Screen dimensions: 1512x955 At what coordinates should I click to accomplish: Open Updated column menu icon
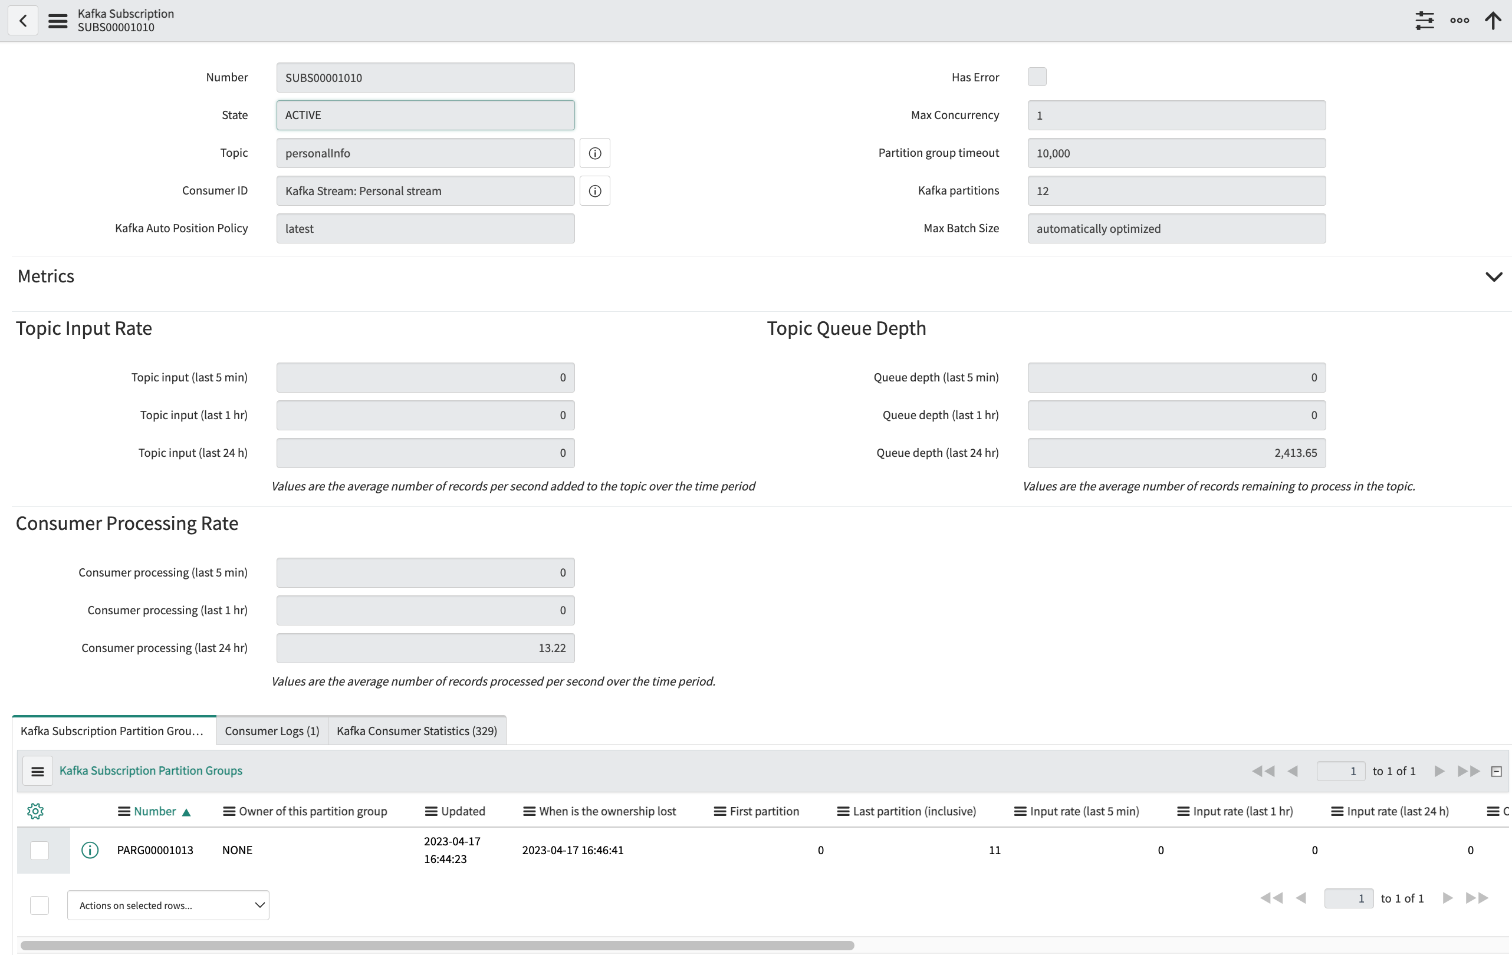pyautogui.click(x=432, y=811)
